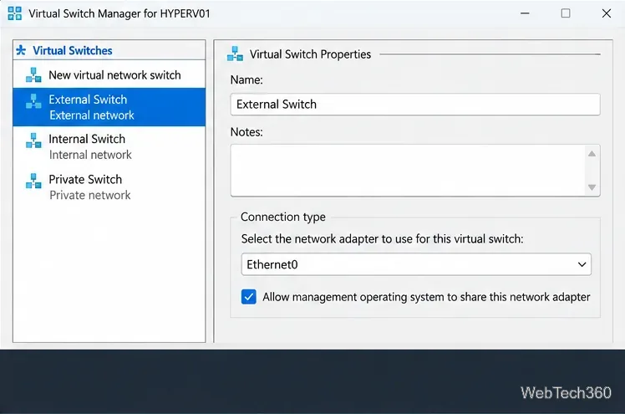Click the Virtual Switches section header
The image size is (625, 414).
click(109, 50)
